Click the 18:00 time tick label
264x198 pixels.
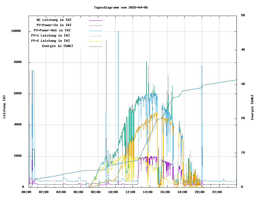click(182, 192)
